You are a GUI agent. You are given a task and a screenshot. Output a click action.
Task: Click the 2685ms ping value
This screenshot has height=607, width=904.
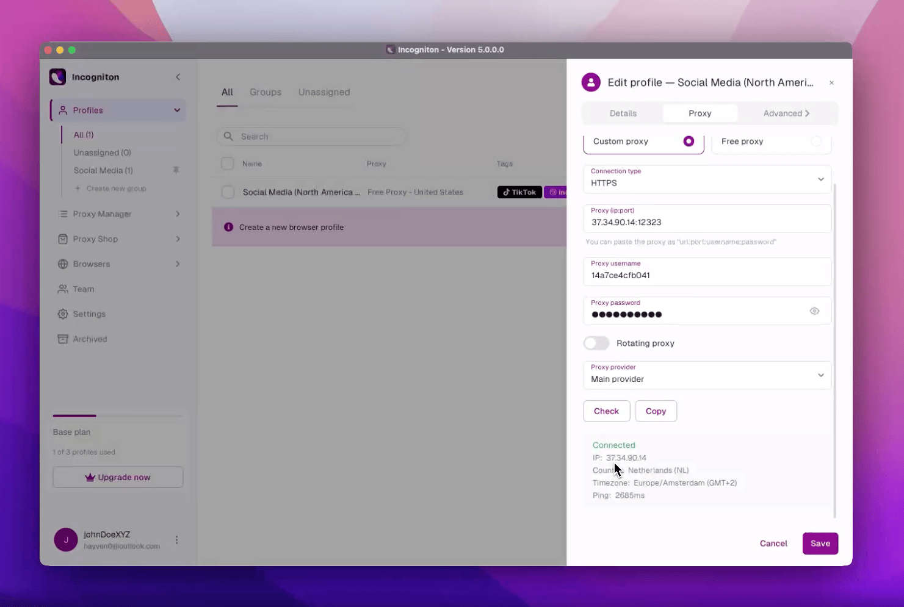coord(630,495)
